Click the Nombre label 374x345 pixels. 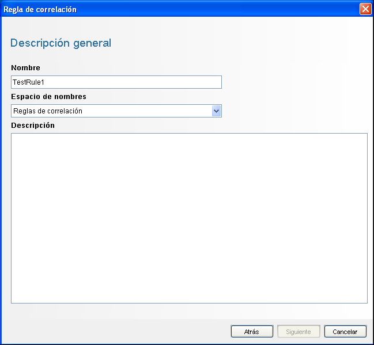click(x=25, y=68)
